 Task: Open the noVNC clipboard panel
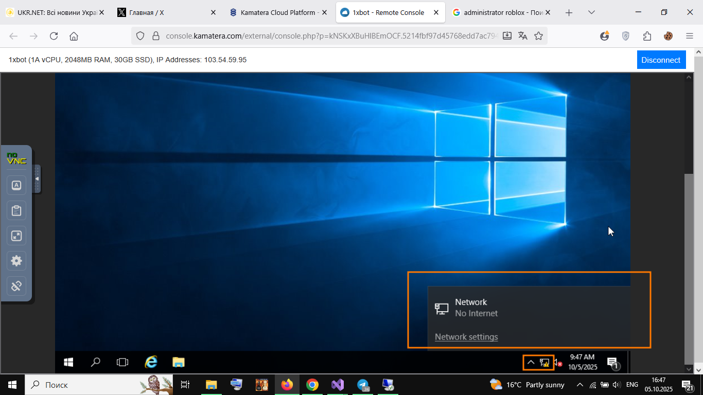click(x=16, y=210)
